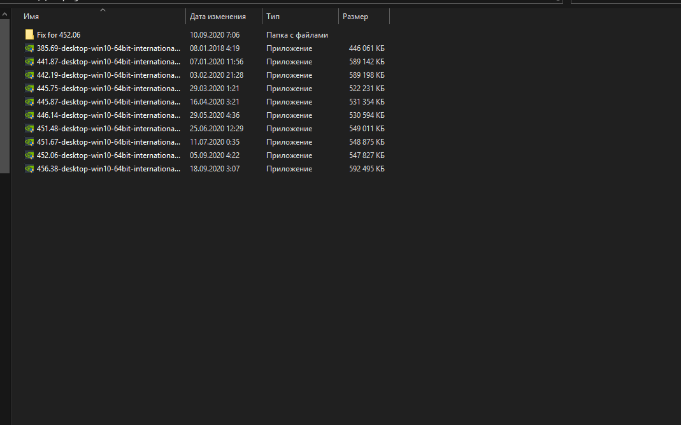Image resolution: width=681 pixels, height=425 pixels.
Task: Sort by the 'Дата изменения' column header
Action: pos(218,17)
